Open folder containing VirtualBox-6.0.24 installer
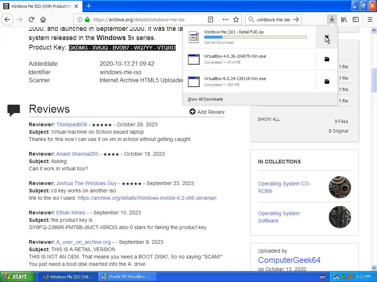The image size is (377, 282). 327,82
